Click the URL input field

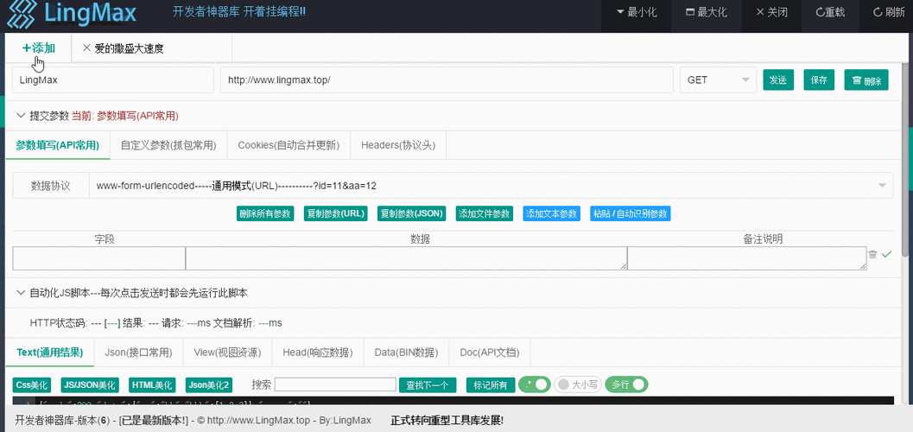(446, 80)
